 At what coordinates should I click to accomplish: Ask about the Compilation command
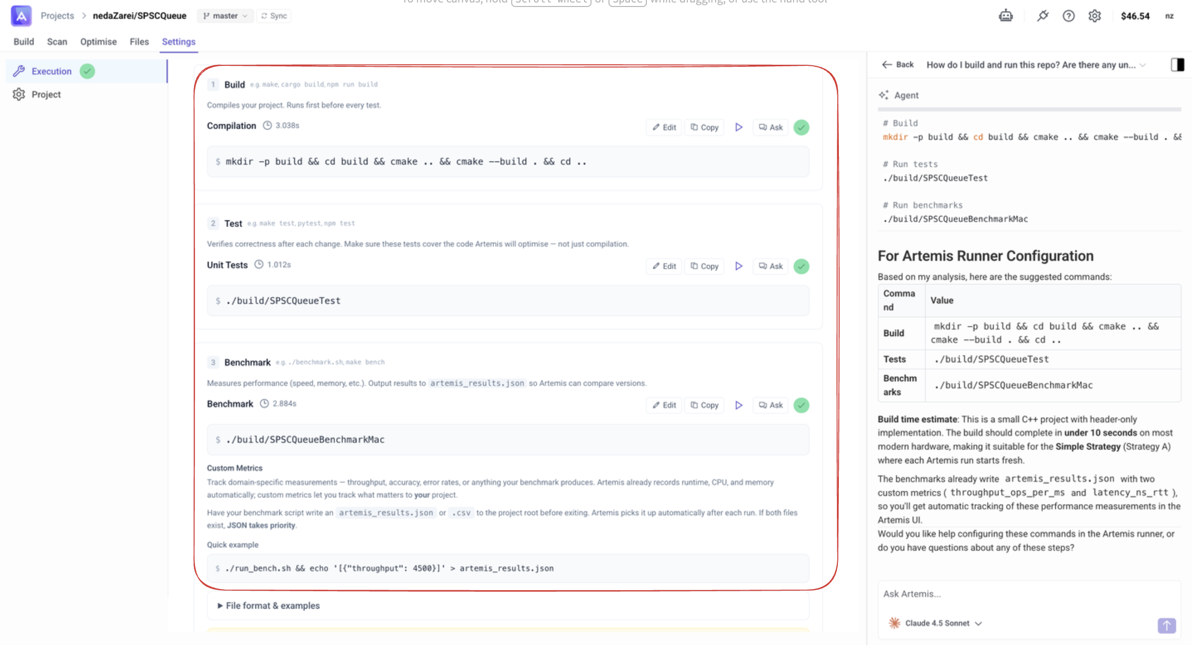[x=771, y=127]
